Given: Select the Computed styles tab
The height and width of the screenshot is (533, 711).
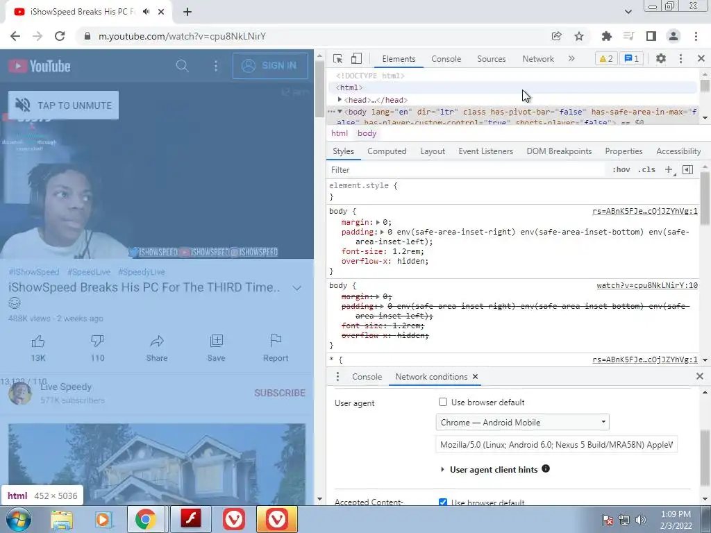Looking at the screenshot, I should 387,151.
